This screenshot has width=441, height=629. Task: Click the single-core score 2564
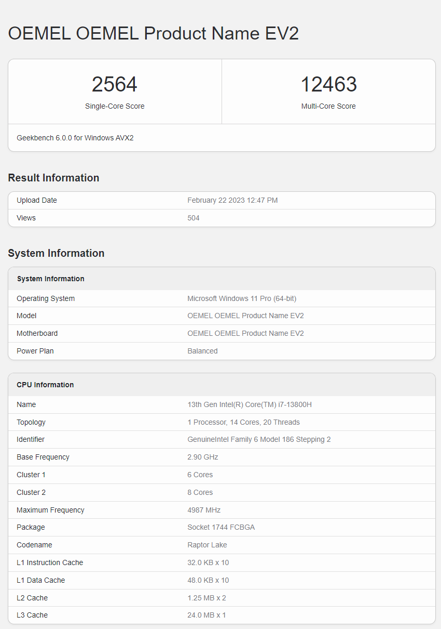tap(115, 85)
